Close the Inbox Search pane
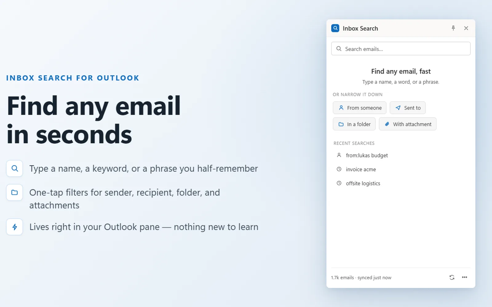492x307 pixels. click(x=466, y=28)
